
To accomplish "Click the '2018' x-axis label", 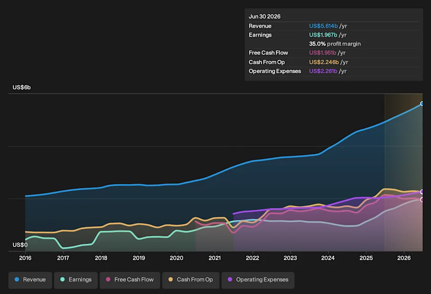I will (101, 258).
